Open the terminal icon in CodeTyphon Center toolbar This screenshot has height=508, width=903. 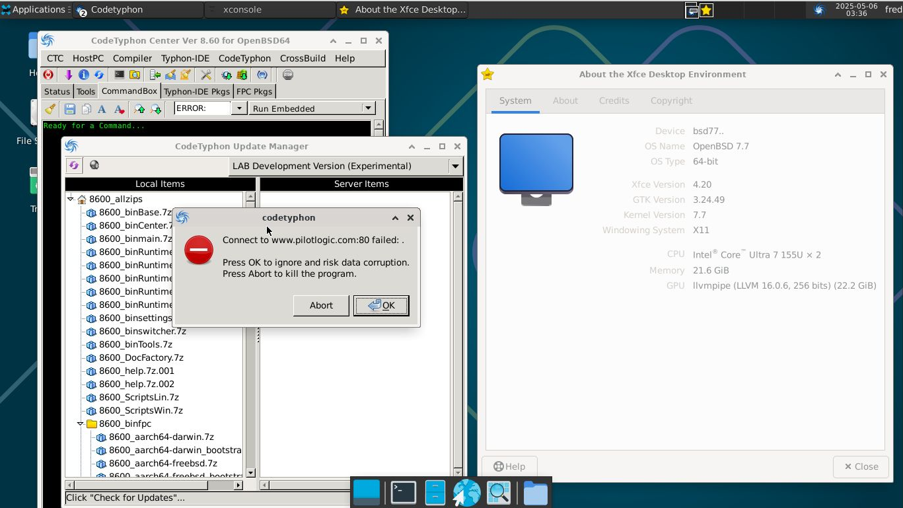[119, 75]
